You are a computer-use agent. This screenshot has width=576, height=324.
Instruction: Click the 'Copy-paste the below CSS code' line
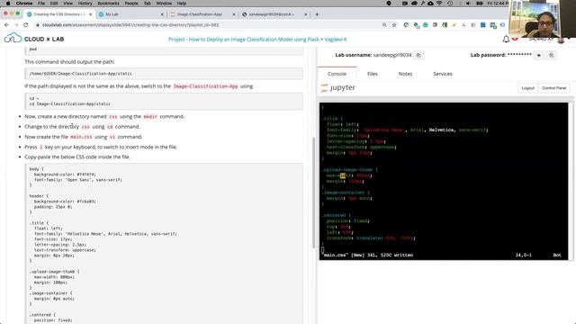pos(77,157)
